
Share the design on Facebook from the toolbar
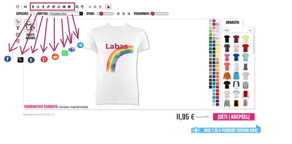(33, 7)
